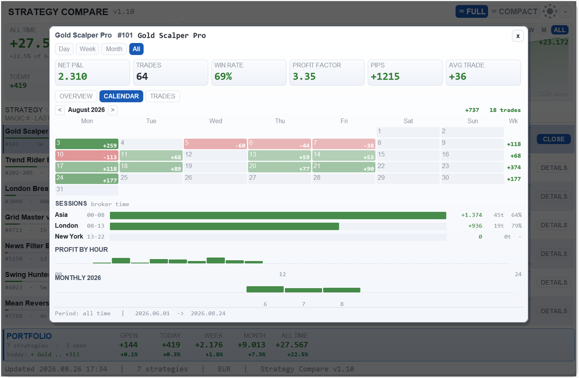Select the Day period filter

pyautogui.click(x=64, y=49)
